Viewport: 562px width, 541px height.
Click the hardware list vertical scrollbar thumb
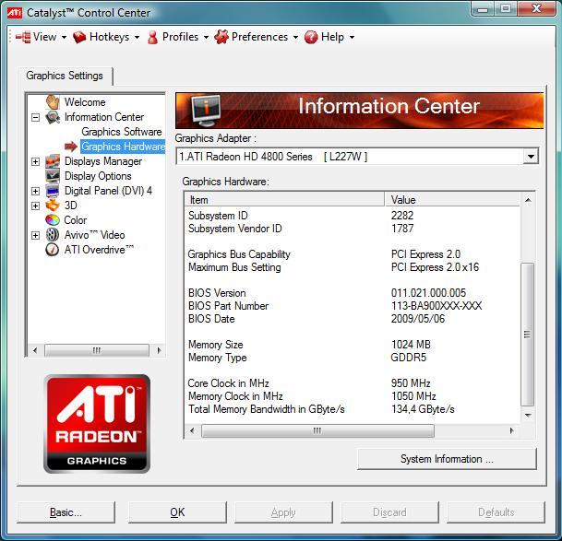527,335
